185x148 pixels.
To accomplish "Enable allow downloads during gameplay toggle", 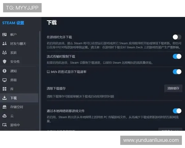I will click(x=177, y=37).
